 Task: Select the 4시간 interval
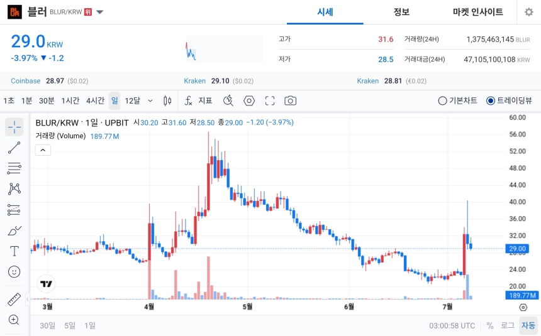[95, 100]
